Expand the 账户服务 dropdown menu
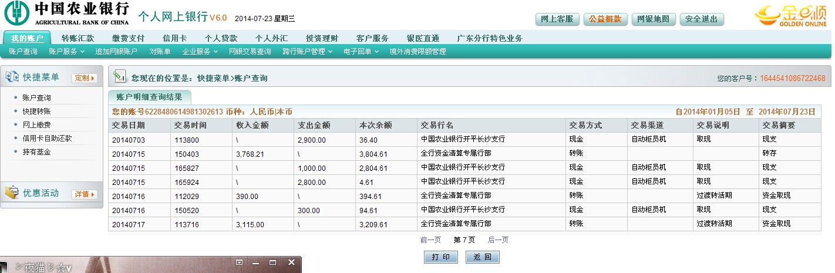Screen dimensions: 835x273 pos(66,52)
